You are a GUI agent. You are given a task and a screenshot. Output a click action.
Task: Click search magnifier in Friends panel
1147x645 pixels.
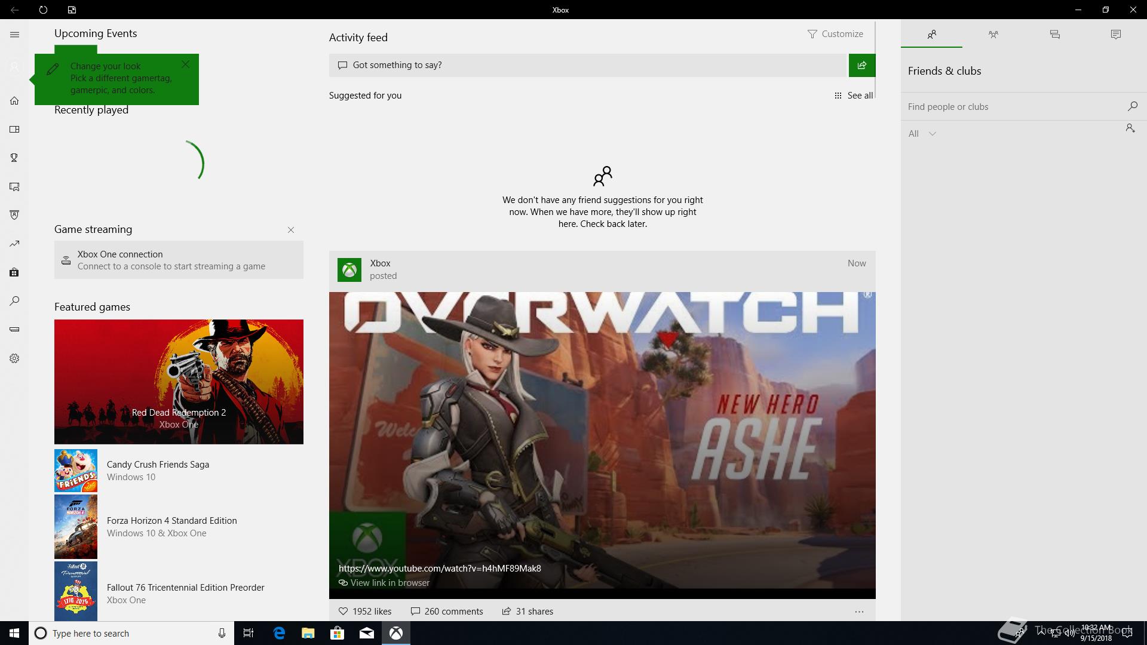(1133, 106)
